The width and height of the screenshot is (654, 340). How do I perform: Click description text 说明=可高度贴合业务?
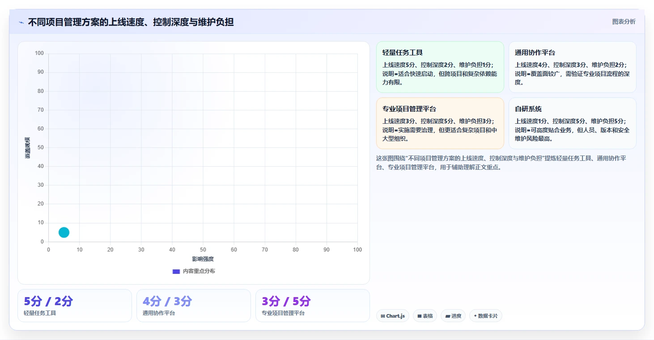point(572,134)
